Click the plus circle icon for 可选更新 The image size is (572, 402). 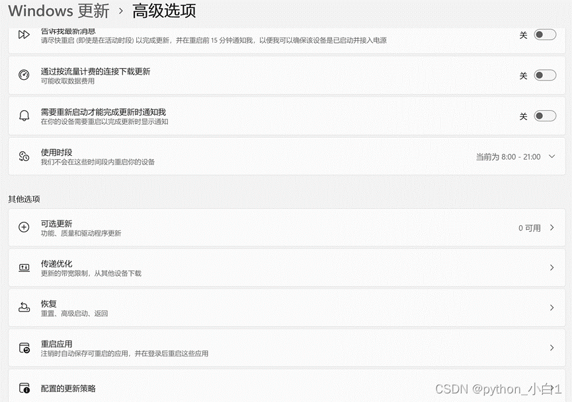coord(24,227)
